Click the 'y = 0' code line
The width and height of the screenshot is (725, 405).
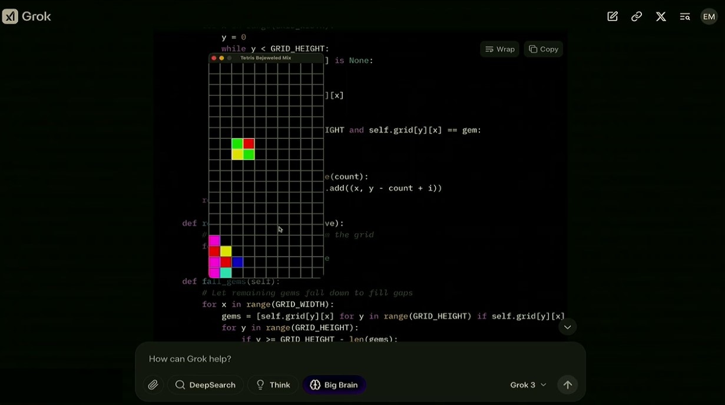[234, 37]
